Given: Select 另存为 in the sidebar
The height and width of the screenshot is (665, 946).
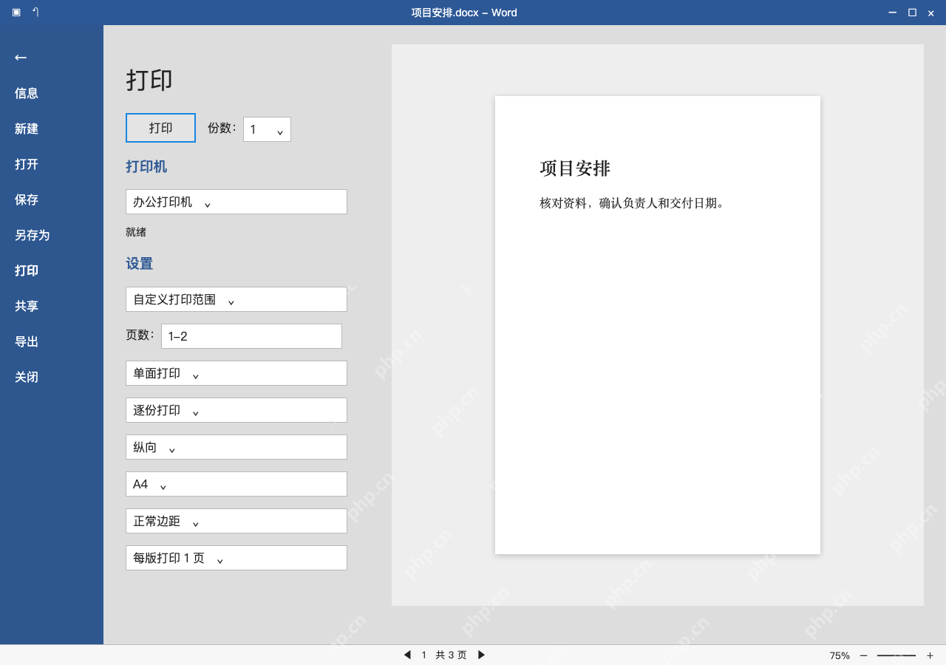Looking at the screenshot, I should tap(33, 235).
